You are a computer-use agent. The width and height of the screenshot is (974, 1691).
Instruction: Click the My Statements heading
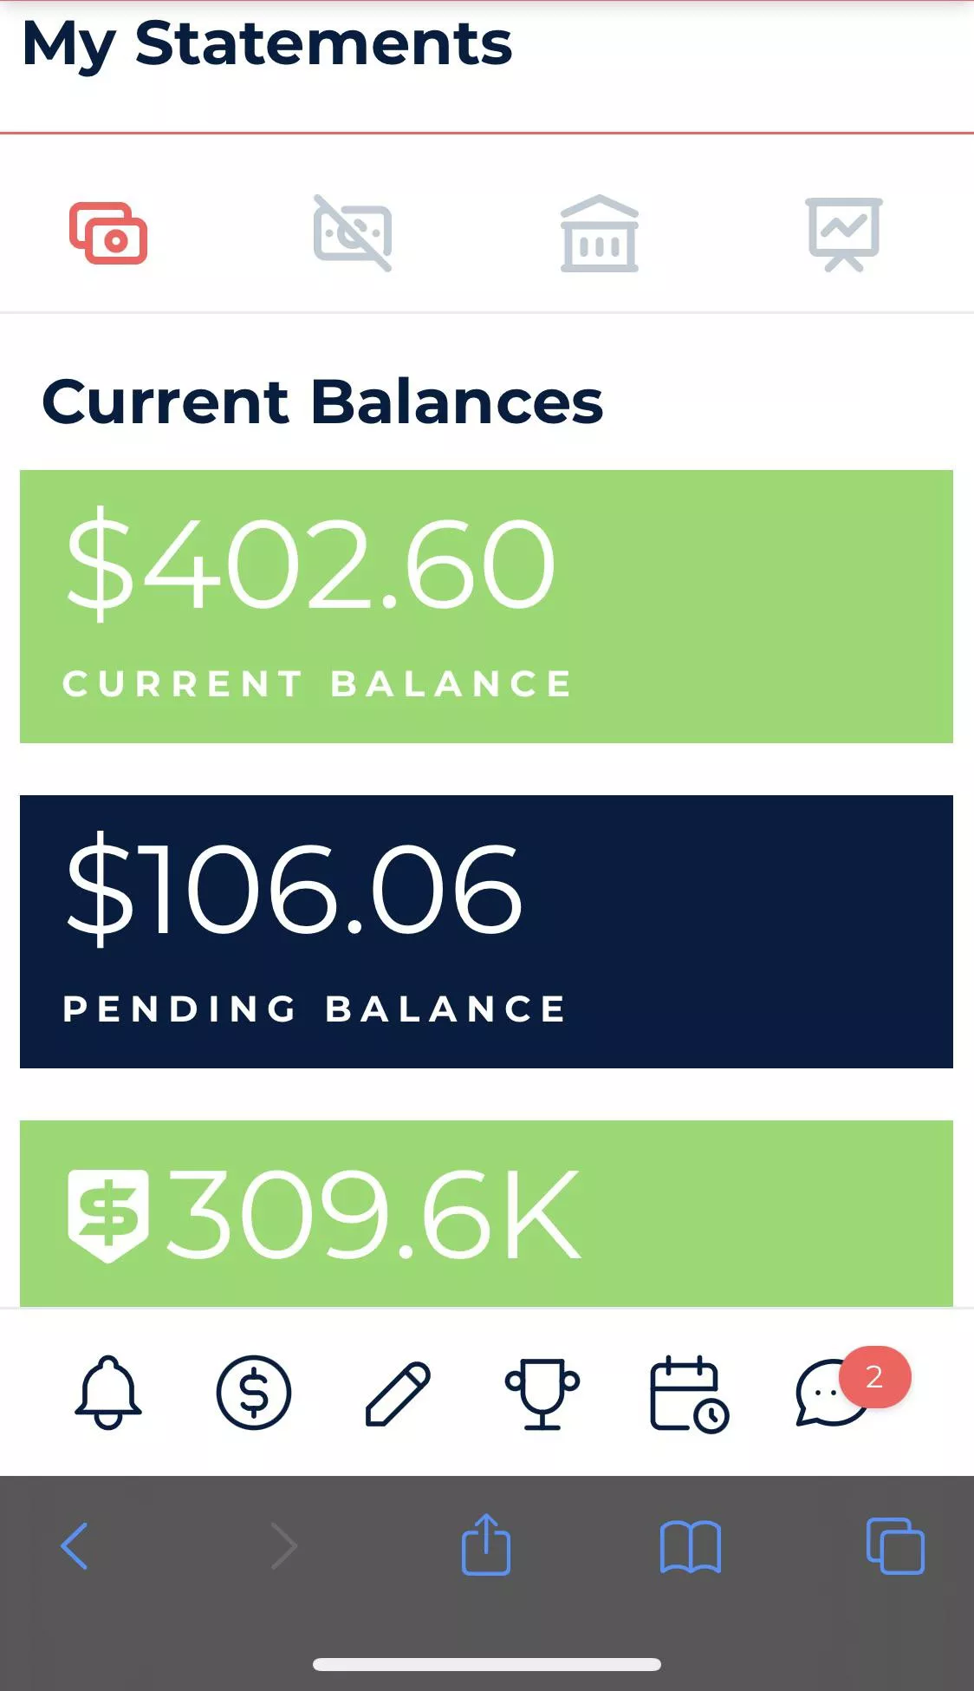pos(267,43)
